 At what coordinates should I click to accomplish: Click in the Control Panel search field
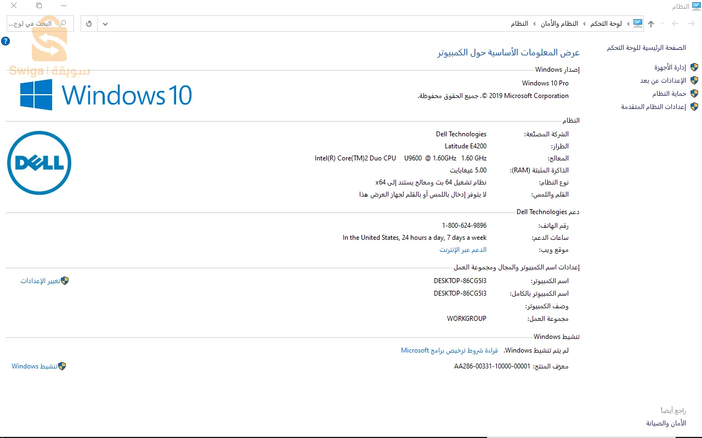pyautogui.click(x=40, y=24)
